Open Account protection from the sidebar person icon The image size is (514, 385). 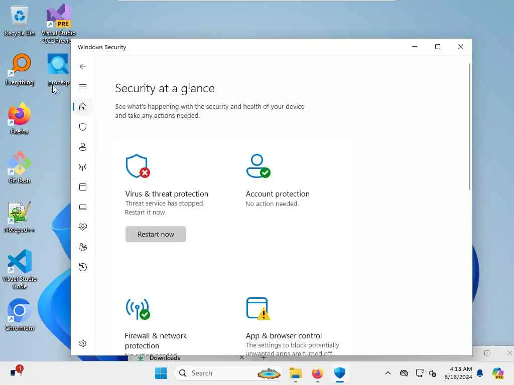pos(83,147)
